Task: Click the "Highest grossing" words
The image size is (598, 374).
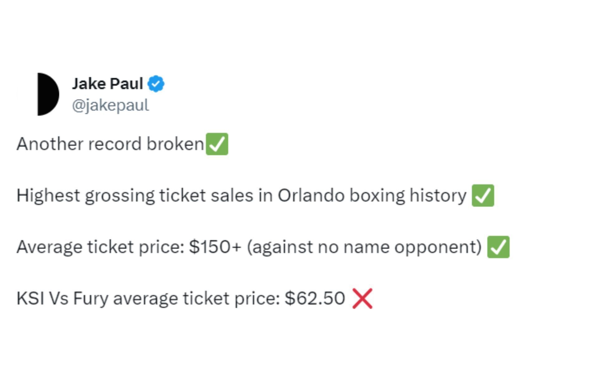Action: [85, 195]
